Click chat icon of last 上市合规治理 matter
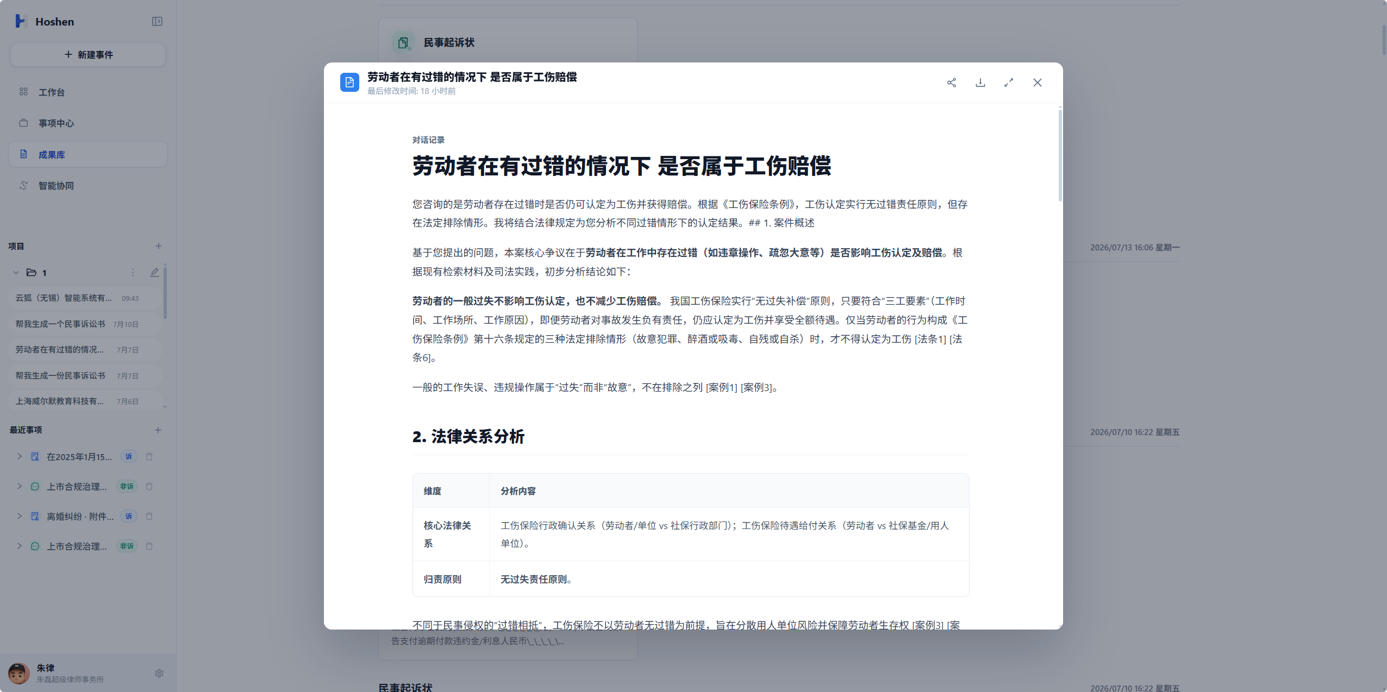Viewport: 1387px width, 692px height. 35,546
